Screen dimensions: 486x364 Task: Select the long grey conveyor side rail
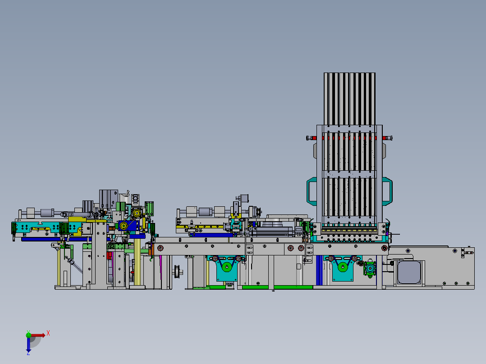[271, 249]
